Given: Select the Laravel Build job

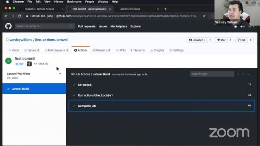Looking at the screenshot, I should [34, 89].
